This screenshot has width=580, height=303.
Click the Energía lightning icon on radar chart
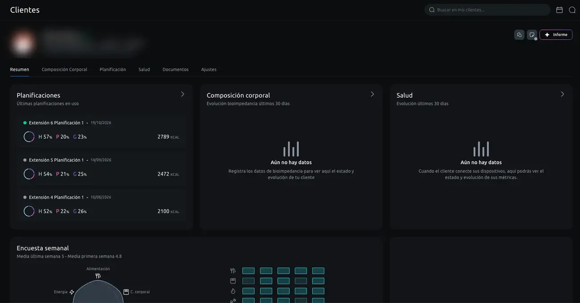pos(72,292)
